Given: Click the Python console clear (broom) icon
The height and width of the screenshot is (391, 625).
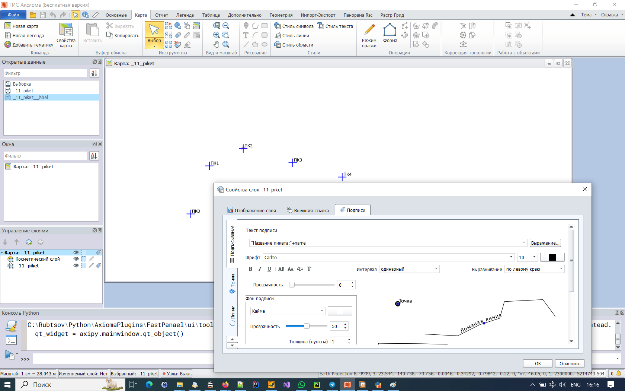Looking at the screenshot, I should (x=12, y=326).
